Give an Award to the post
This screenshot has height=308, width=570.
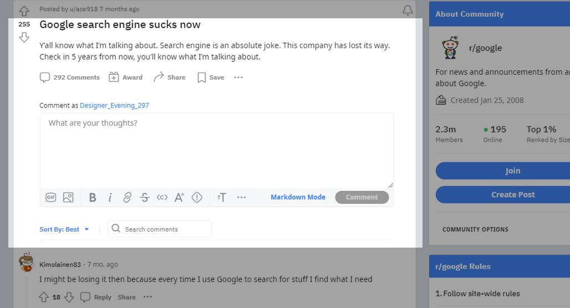point(126,78)
